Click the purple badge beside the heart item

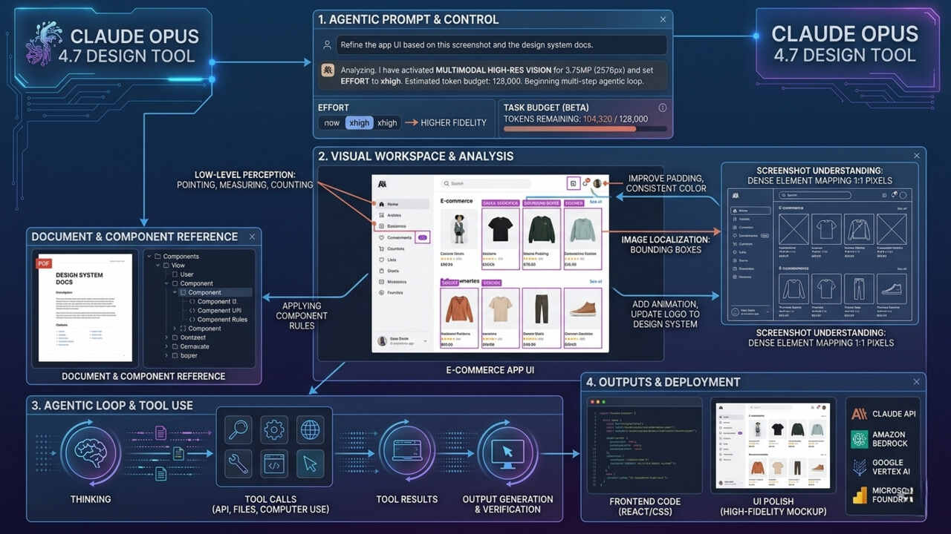423,237
